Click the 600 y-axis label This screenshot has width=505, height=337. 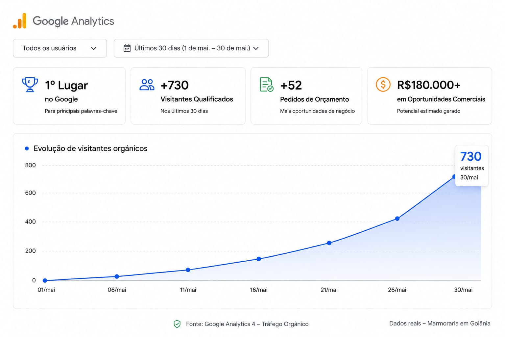[30, 193]
